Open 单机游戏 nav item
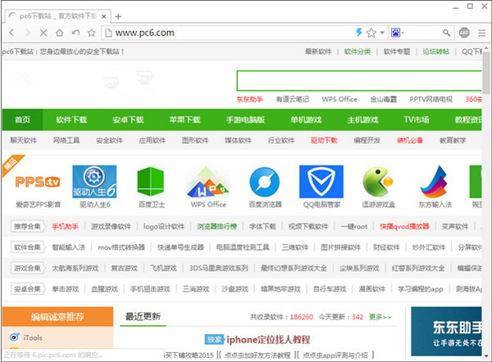This screenshot has height=362, width=492. coord(306,120)
